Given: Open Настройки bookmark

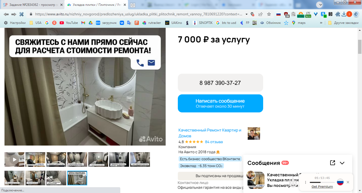Looking at the screenshot, I should (x=15, y=23).
